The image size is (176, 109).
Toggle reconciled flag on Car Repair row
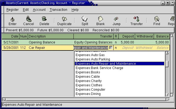tap(116, 48)
